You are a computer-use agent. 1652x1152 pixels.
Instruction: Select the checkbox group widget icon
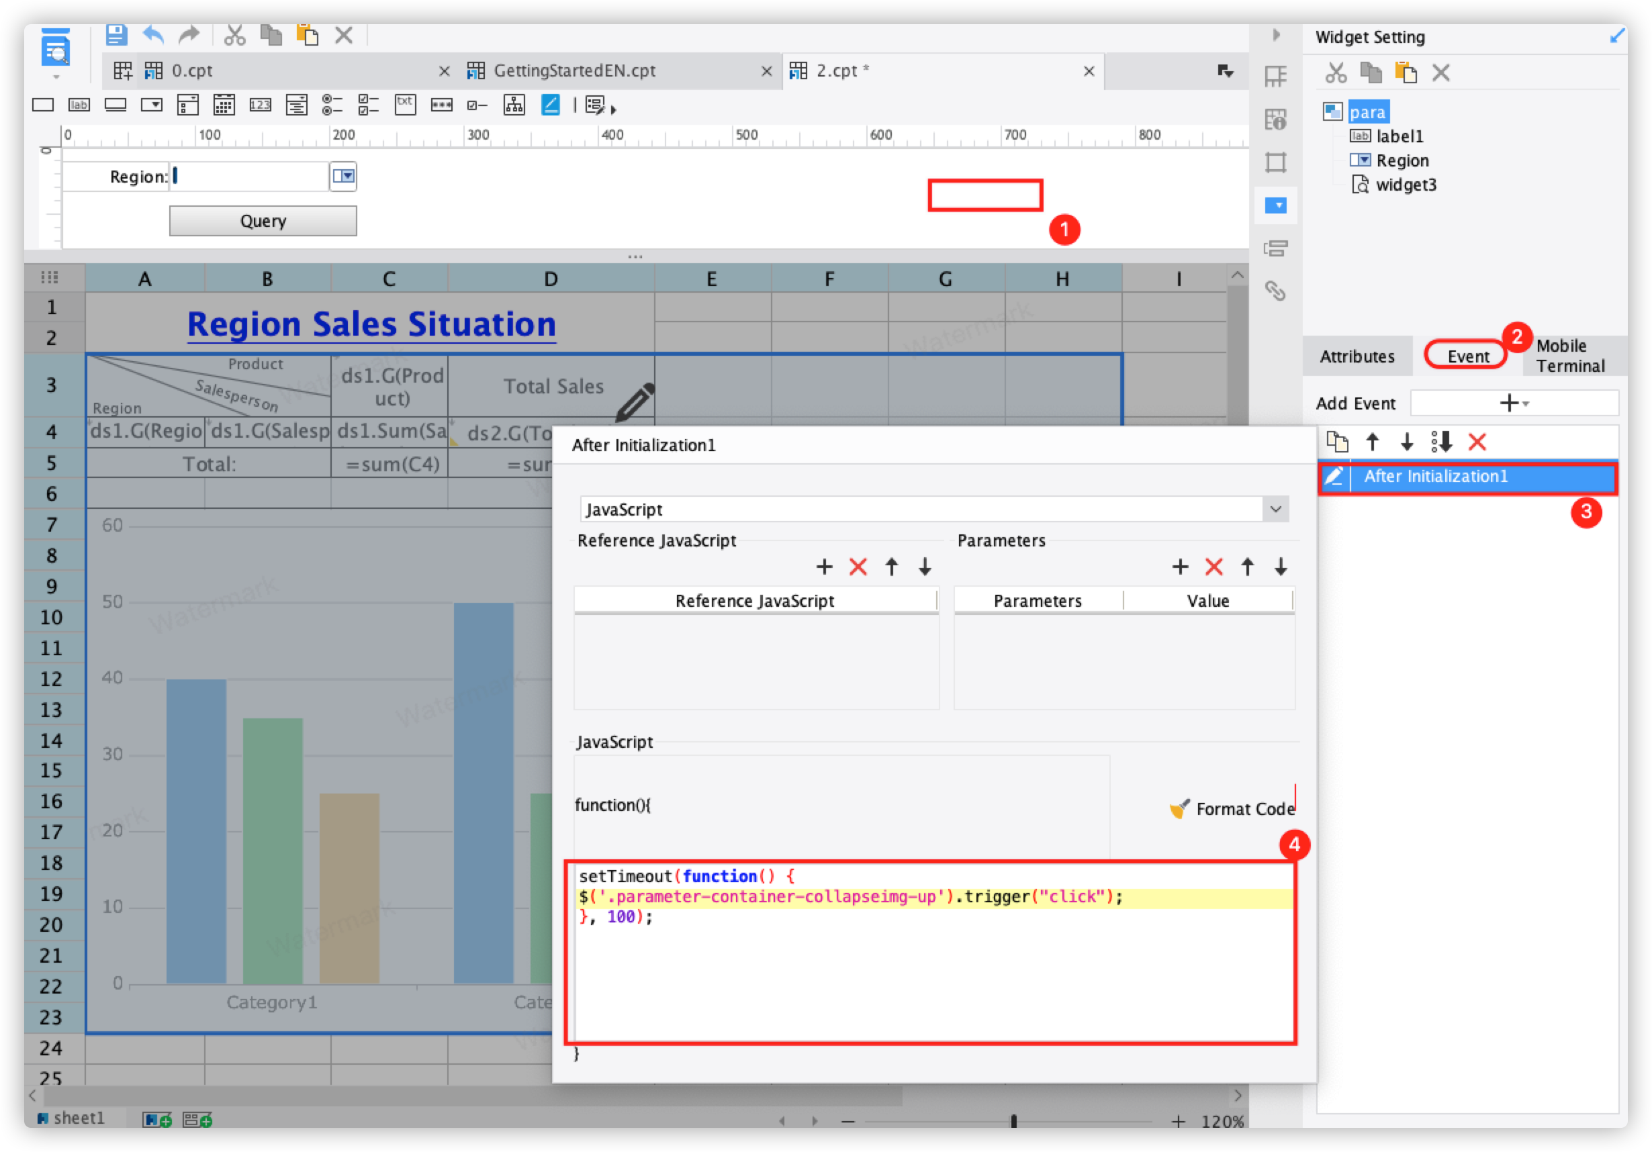[x=368, y=105]
